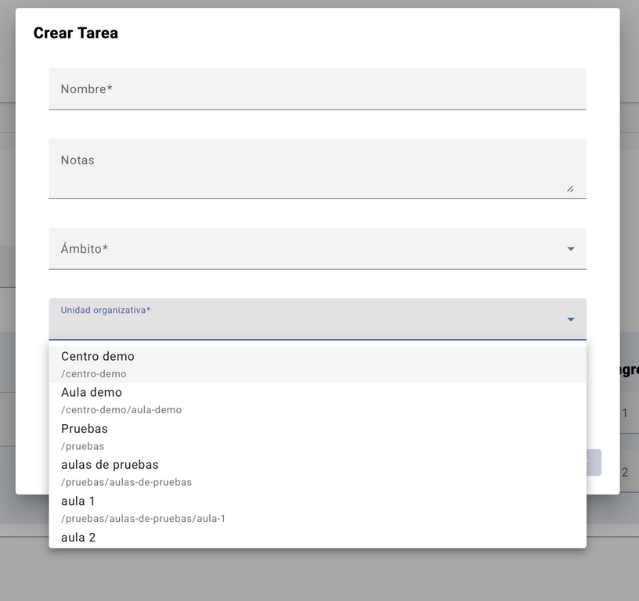Click the background row number 2
This screenshot has height=601, width=639.
point(625,473)
